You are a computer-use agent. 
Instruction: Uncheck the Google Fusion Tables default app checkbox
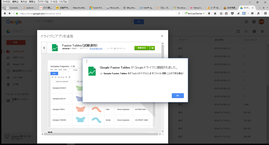click(101, 73)
